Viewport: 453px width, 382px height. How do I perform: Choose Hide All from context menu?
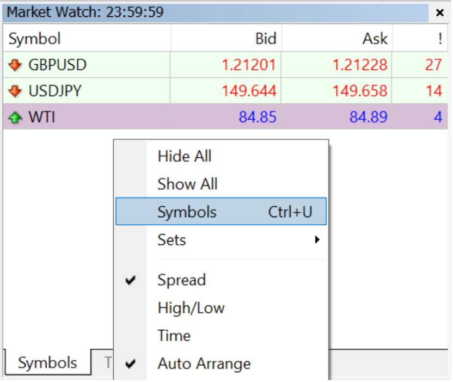point(184,156)
